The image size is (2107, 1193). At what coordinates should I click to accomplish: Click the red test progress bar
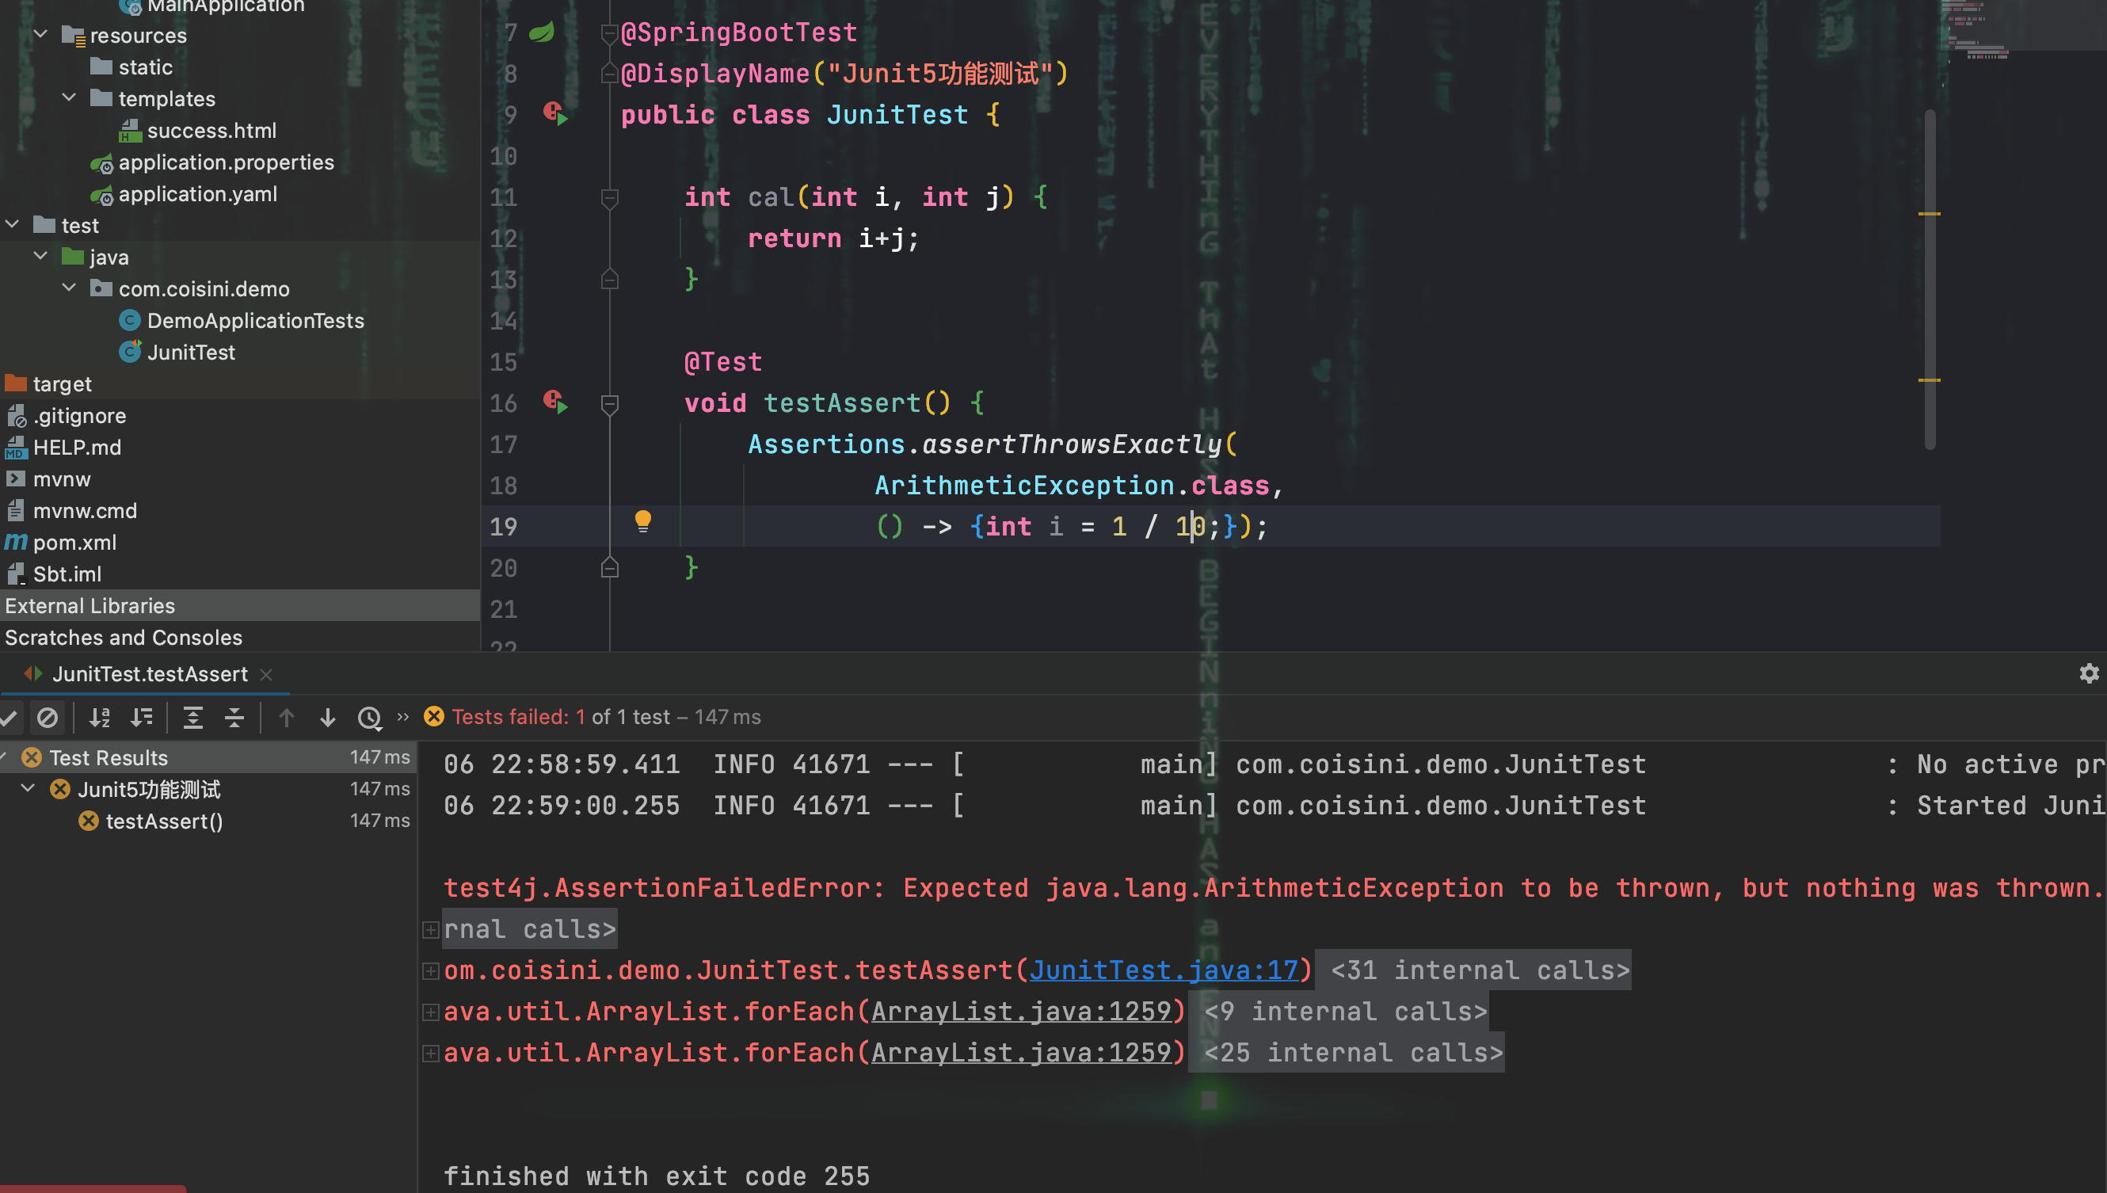[93, 1188]
